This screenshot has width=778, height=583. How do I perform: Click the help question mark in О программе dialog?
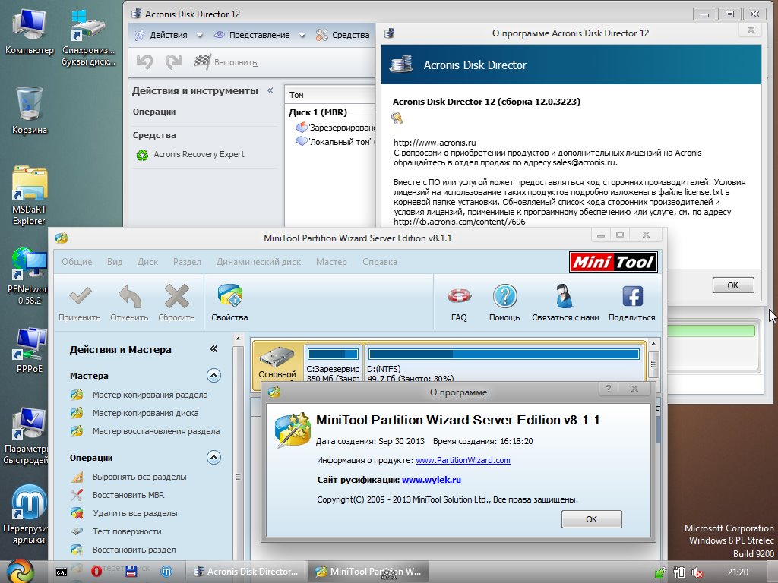coord(609,389)
